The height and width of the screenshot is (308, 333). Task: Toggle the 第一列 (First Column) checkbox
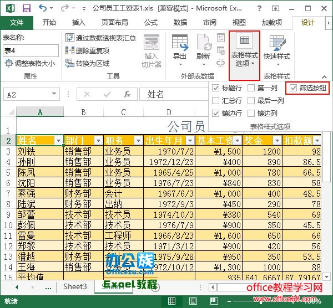coord(251,88)
